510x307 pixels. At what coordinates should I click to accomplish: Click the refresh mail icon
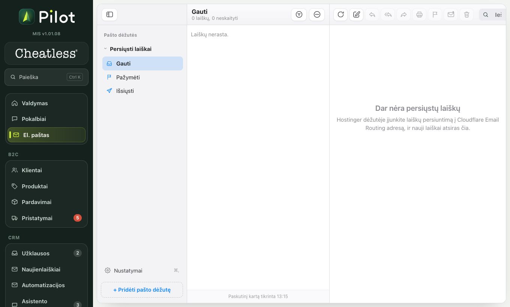click(x=340, y=15)
